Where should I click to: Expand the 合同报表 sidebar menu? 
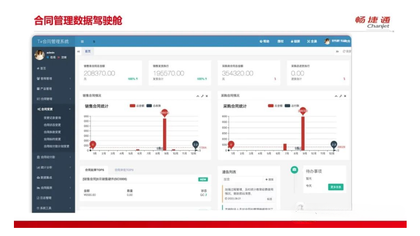[x=53, y=188]
